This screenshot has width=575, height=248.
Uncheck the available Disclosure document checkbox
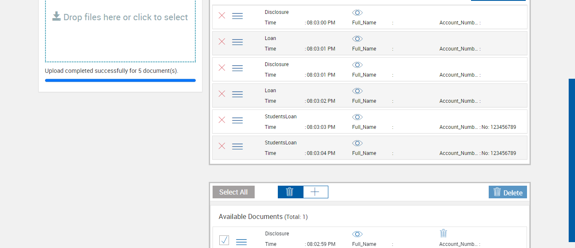coord(224,240)
